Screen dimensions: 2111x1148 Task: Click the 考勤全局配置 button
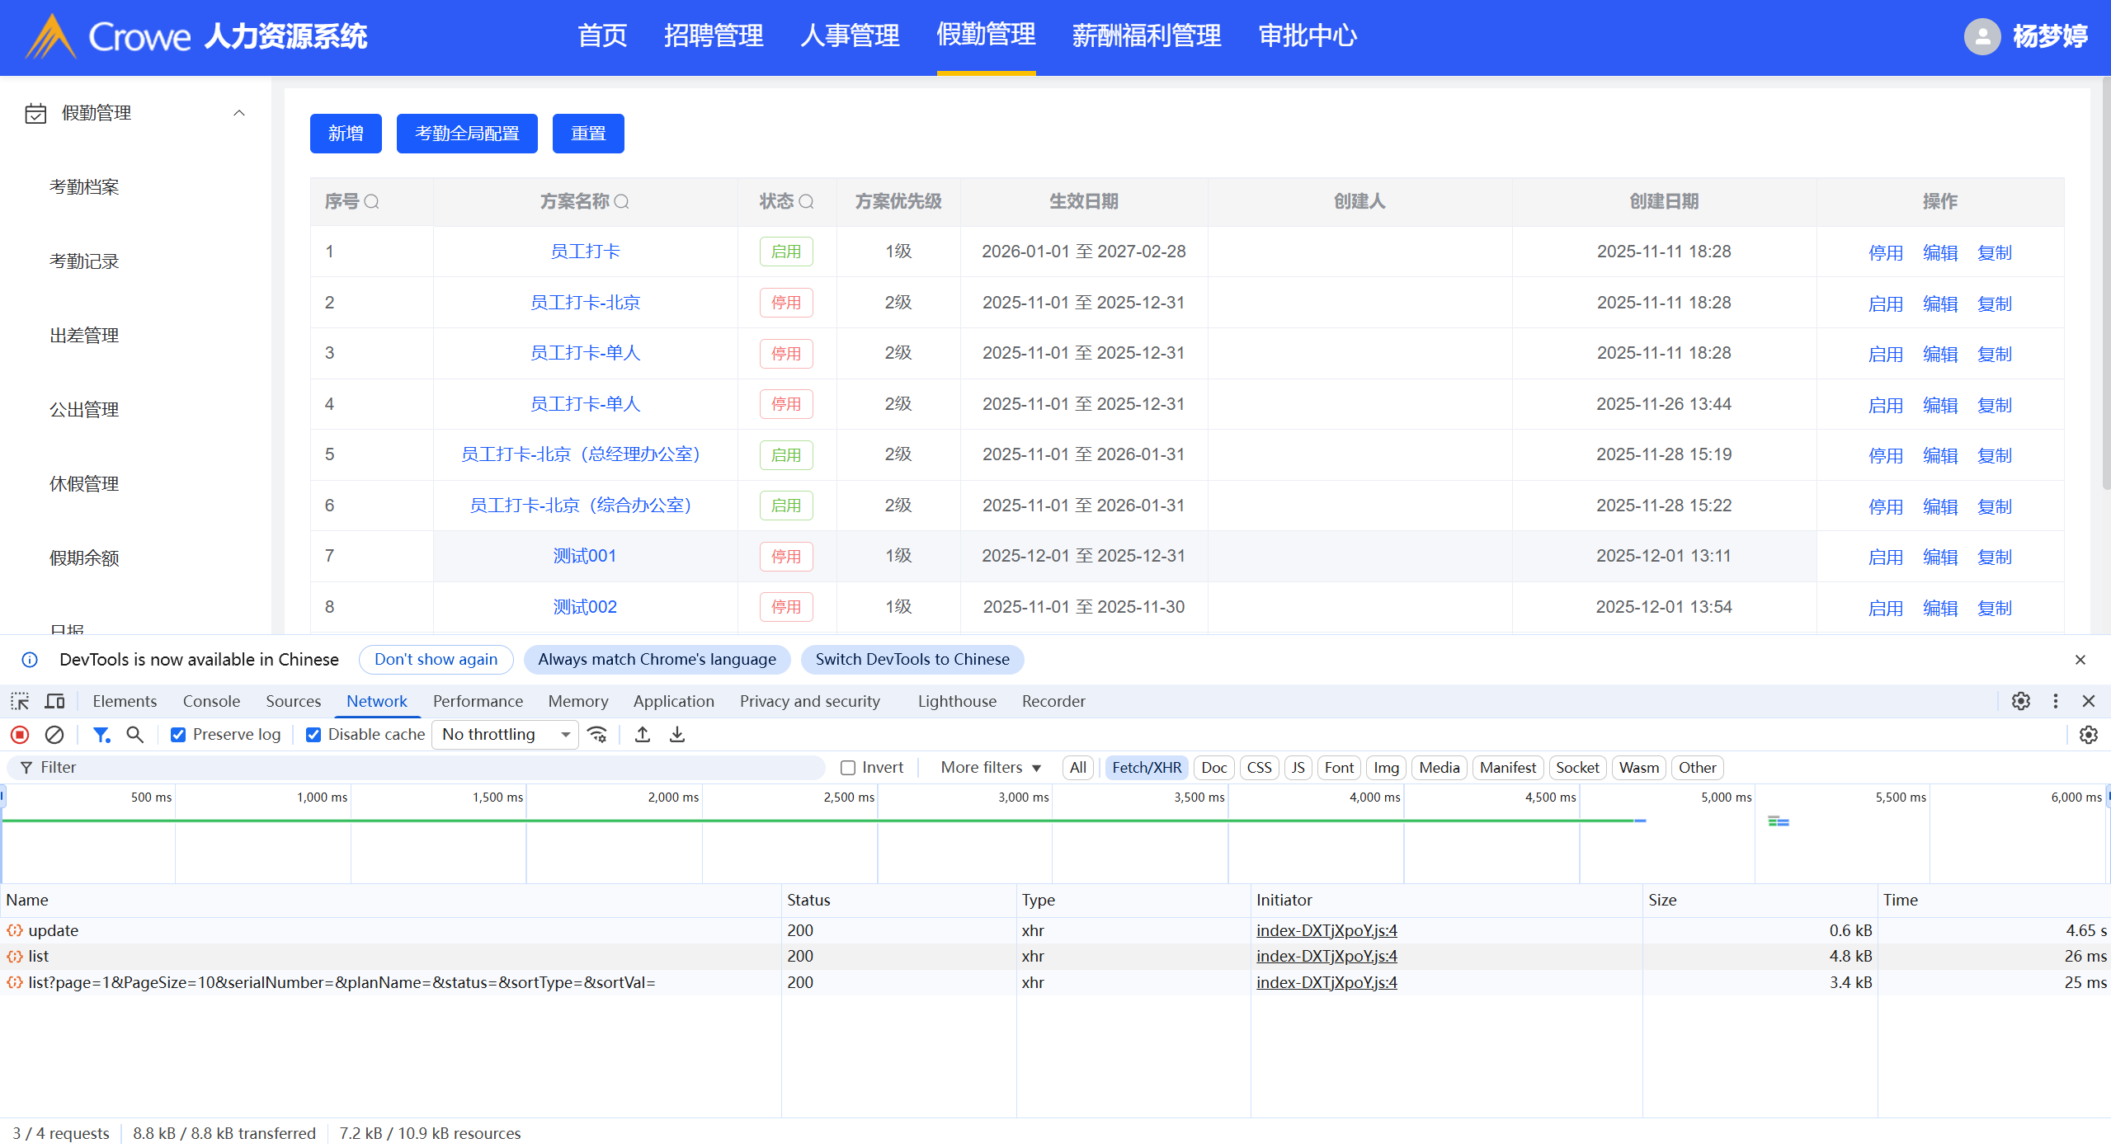467,134
